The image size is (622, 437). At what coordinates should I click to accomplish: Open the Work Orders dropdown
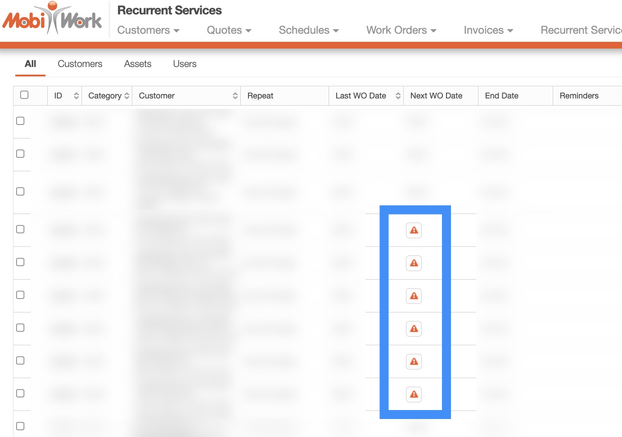[401, 30]
